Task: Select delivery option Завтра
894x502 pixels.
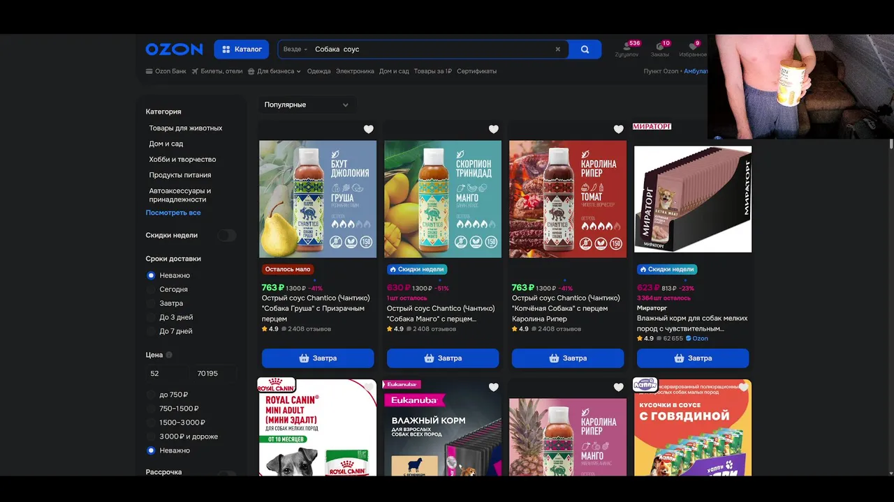Action: (166, 303)
